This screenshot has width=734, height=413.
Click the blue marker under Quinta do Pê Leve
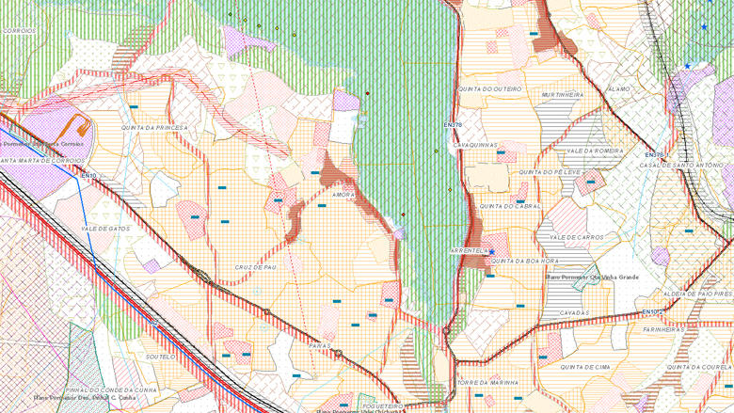pos(590,182)
